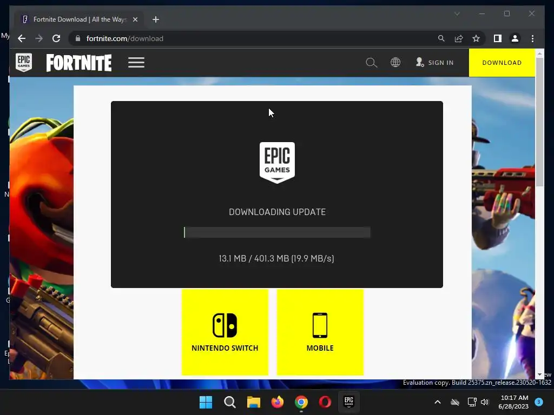Select the Fortnite Download tab
554x415 pixels.
pyautogui.click(x=79, y=19)
